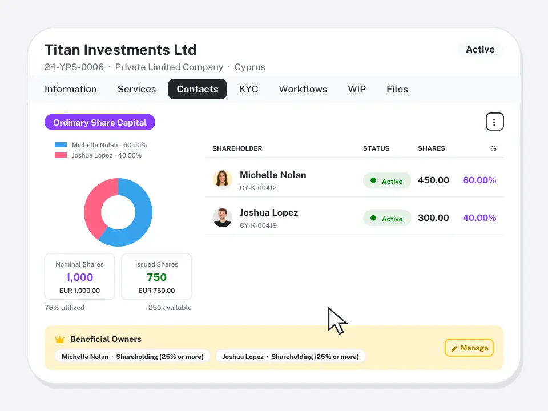Click the 300.00 shares value
Image resolution: width=548 pixels, height=411 pixels.
pyautogui.click(x=433, y=217)
